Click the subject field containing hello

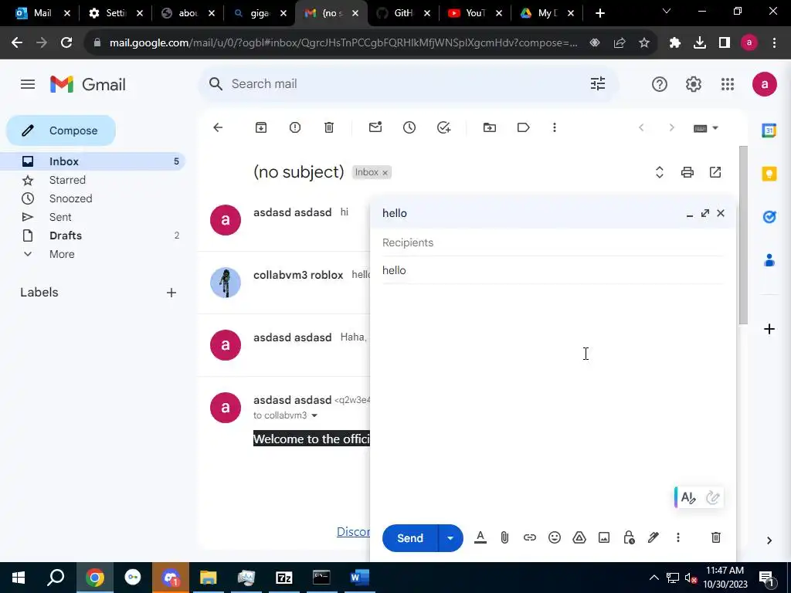pos(553,270)
